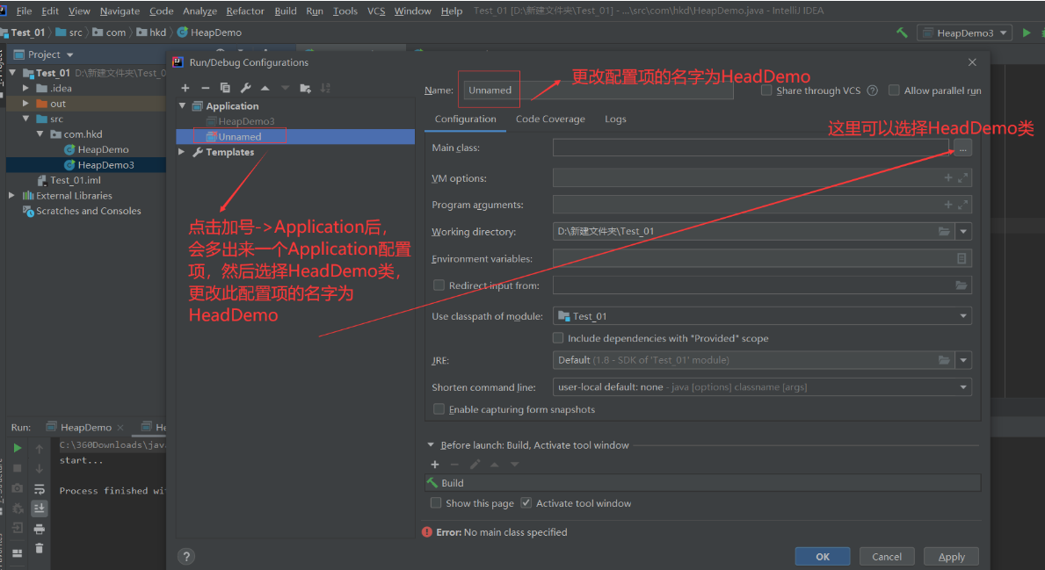The image size is (1045, 570).
Task: Open HeapDemo3 run configuration selector in main toolbar
Action: tap(965, 32)
